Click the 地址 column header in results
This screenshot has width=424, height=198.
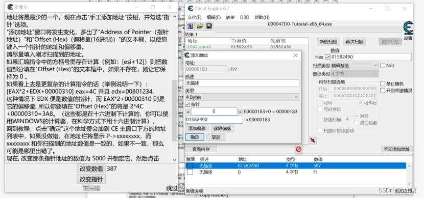(x=193, y=41)
